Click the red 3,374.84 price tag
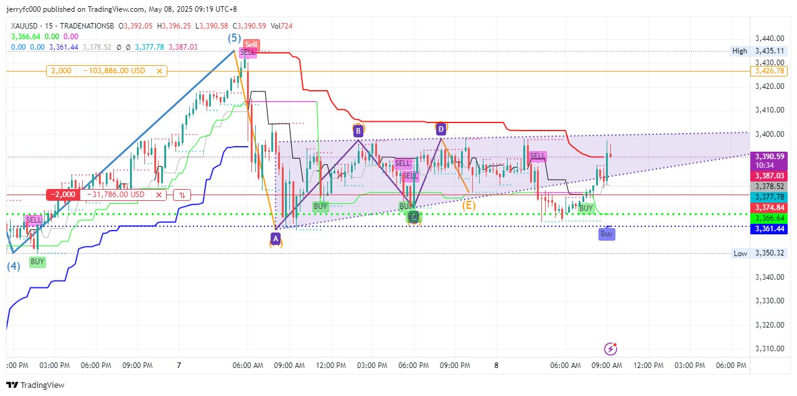This screenshot has height=396, width=797. point(768,207)
